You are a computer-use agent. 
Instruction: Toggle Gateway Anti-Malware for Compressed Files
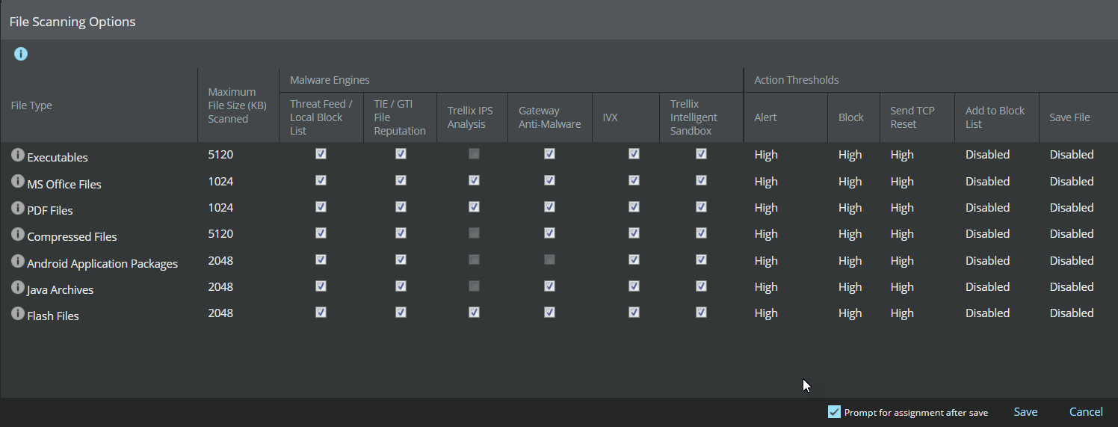pyautogui.click(x=549, y=233)
